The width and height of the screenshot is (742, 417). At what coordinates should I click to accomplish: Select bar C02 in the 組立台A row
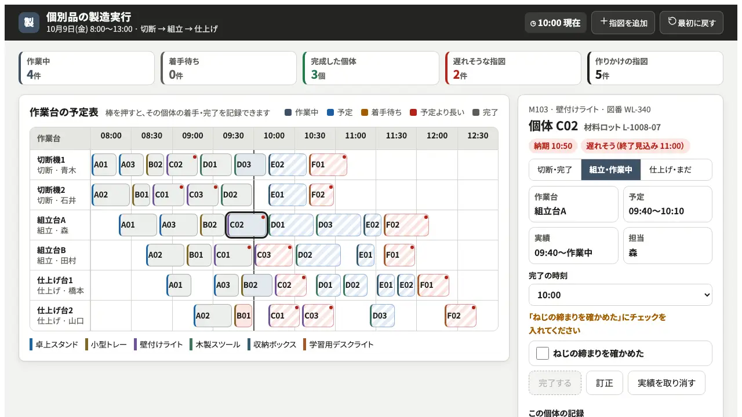(x=247, y=225)
